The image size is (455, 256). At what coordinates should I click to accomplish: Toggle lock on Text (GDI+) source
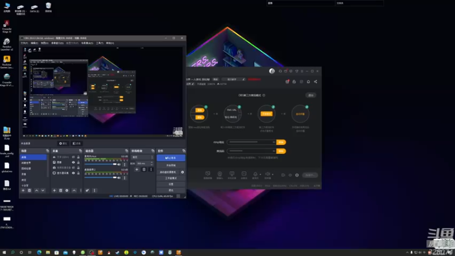coord(78,157)
